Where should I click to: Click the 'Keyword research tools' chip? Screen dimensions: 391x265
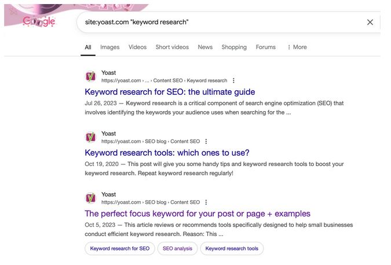click(232, 249)
